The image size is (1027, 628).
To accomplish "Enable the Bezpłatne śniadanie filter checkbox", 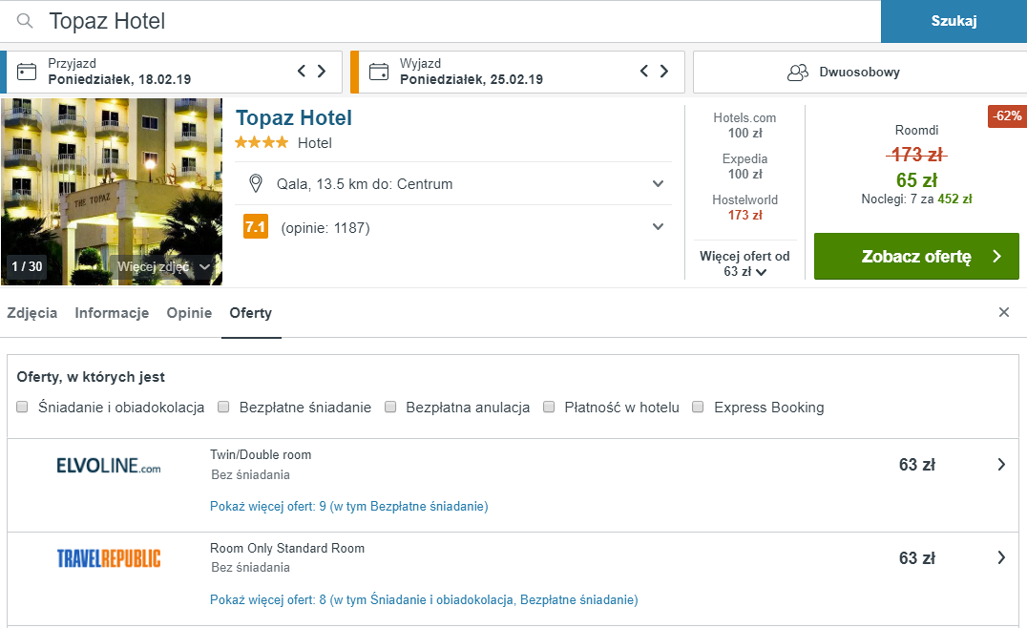I will click(223, 407).
